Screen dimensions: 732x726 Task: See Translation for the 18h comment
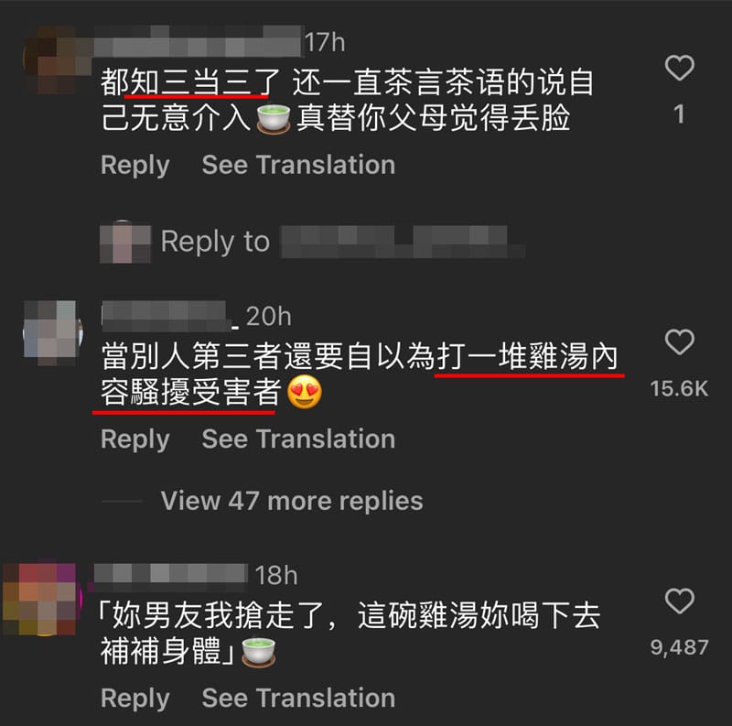[x=298, y=698]
